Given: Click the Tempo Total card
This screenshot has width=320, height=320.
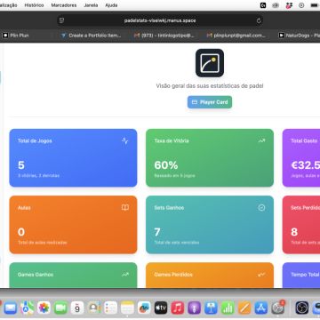Looking at the screenshot, I should coord(301,276).
